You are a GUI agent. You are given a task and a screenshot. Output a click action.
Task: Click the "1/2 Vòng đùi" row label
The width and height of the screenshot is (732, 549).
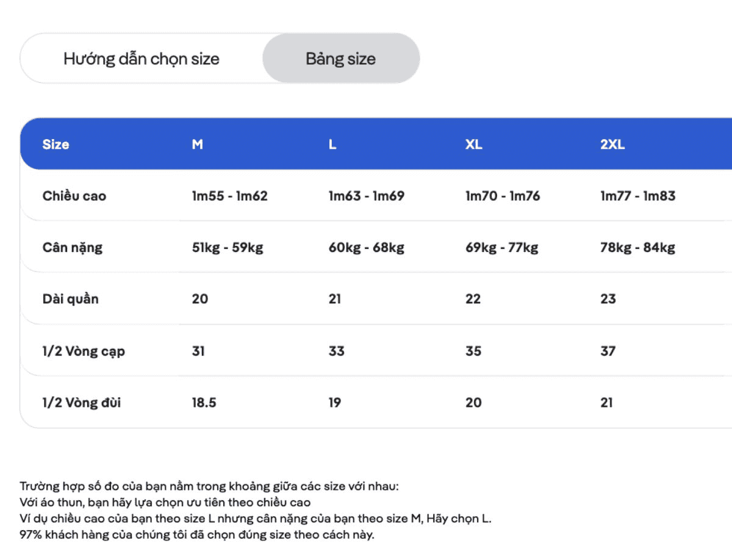click(82, 403)
